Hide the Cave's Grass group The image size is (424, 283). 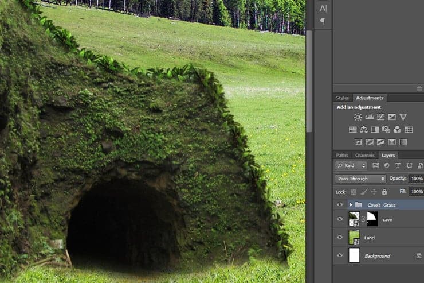(x=340, y=205)
